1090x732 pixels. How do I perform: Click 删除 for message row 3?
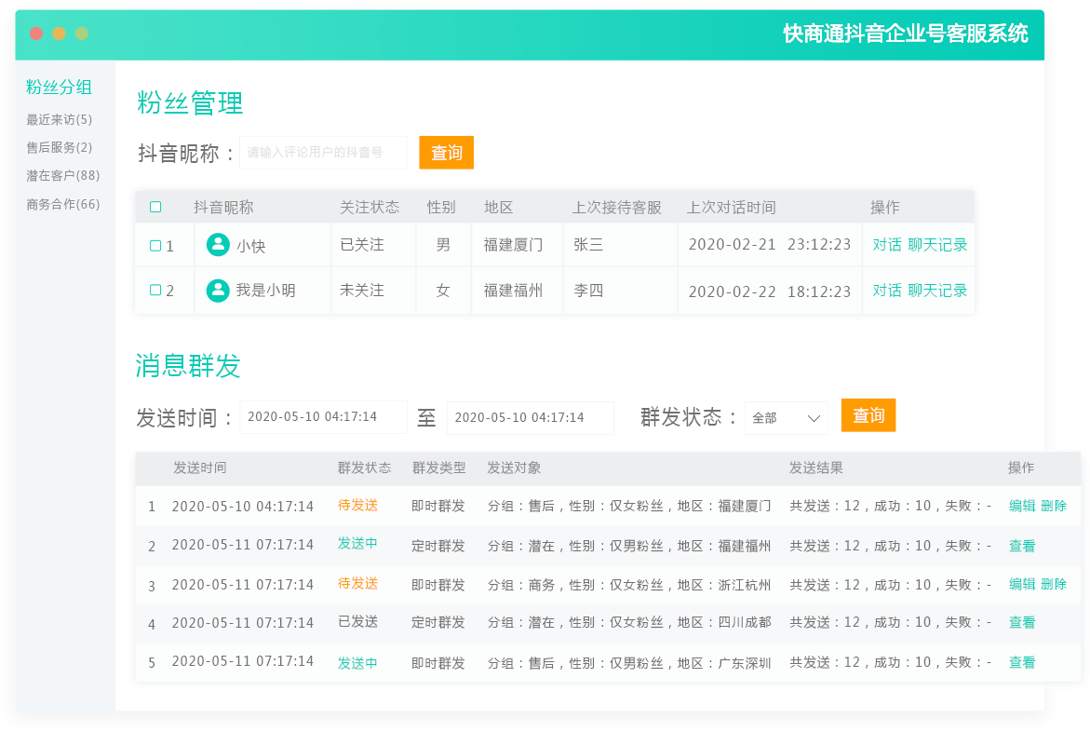(1053, 584)
